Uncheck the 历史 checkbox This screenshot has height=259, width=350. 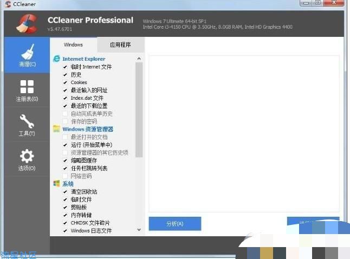click(65, 75)
